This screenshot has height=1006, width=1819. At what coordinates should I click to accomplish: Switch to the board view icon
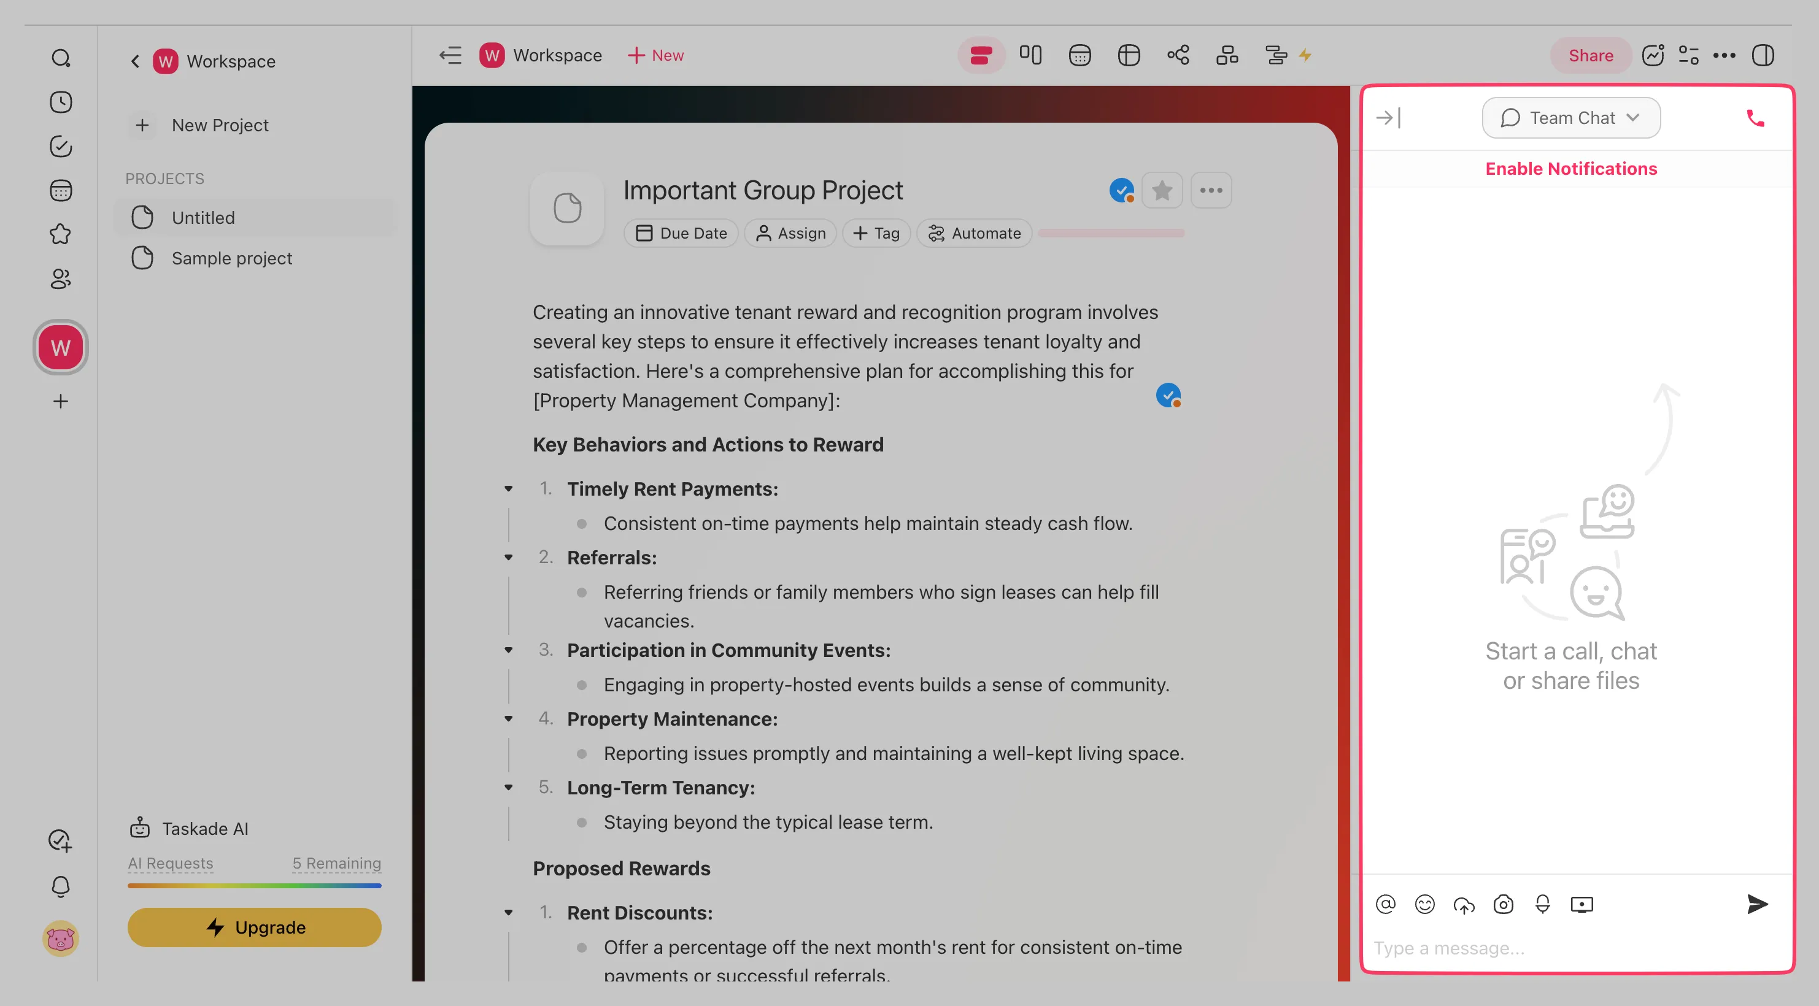pos(1030,55)
